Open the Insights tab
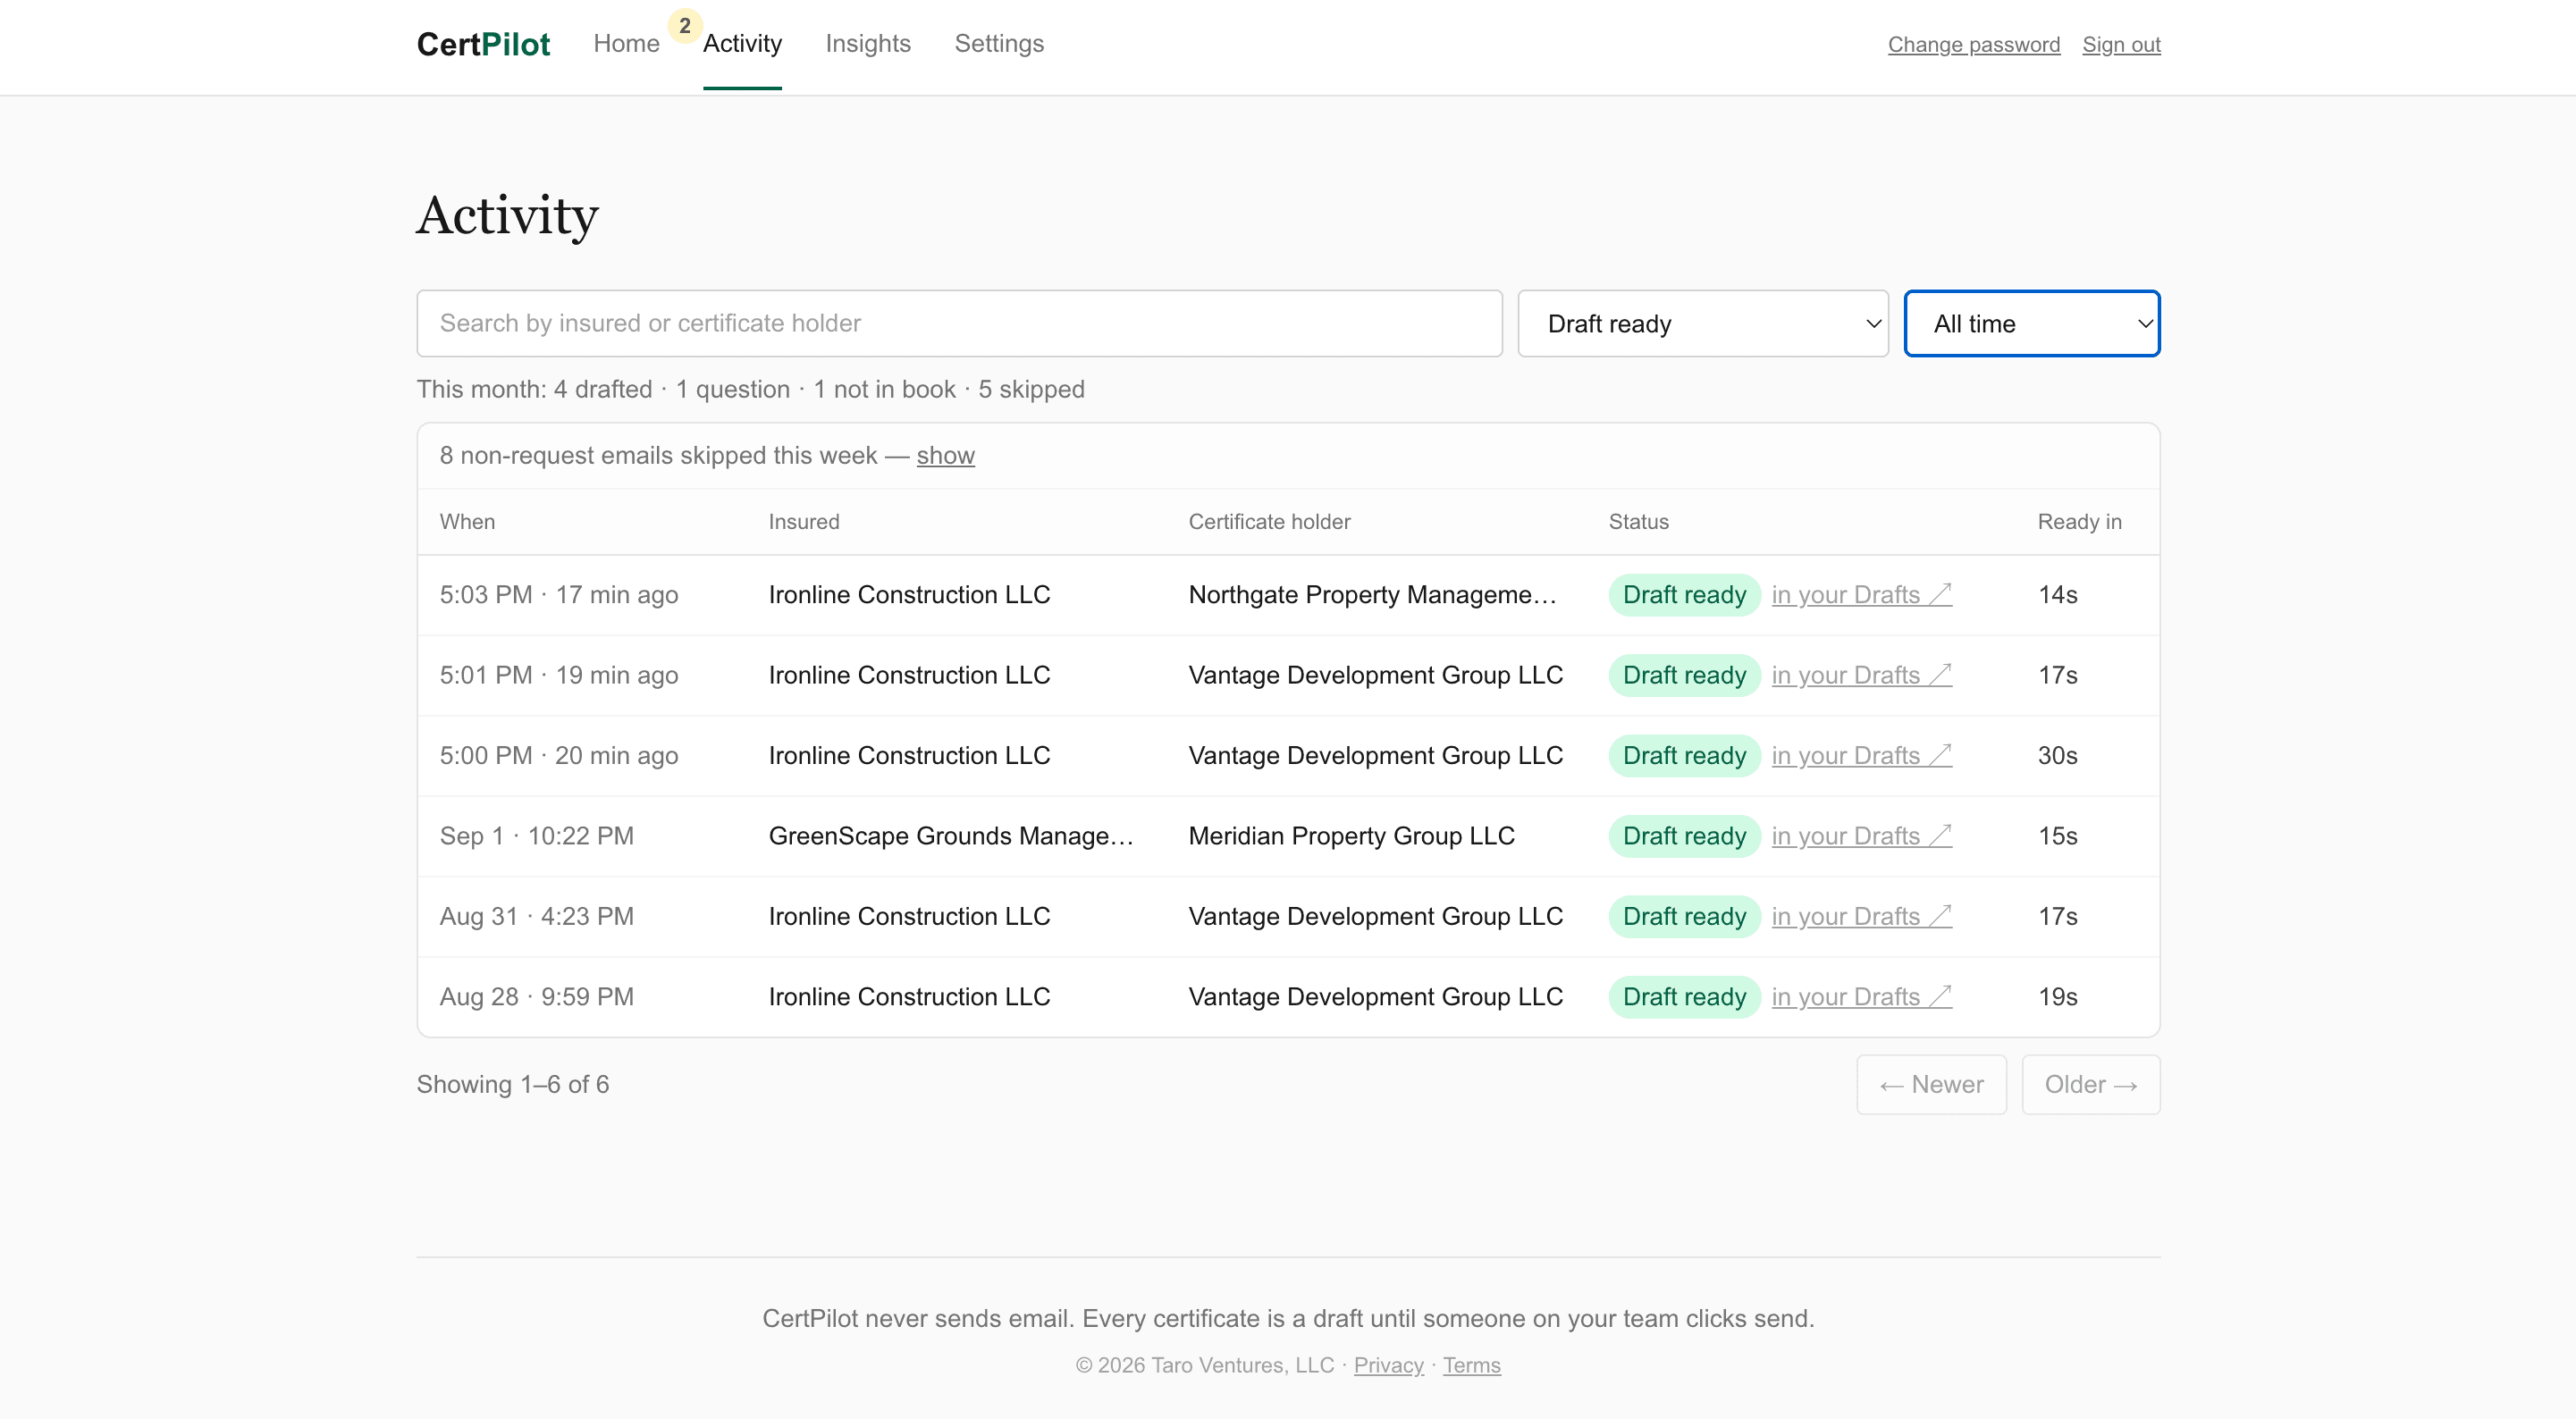Screen dimensions: 2576x1419 [x=868, y=44]
